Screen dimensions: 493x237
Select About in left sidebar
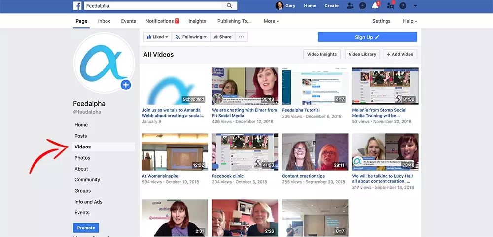[81, 169]
